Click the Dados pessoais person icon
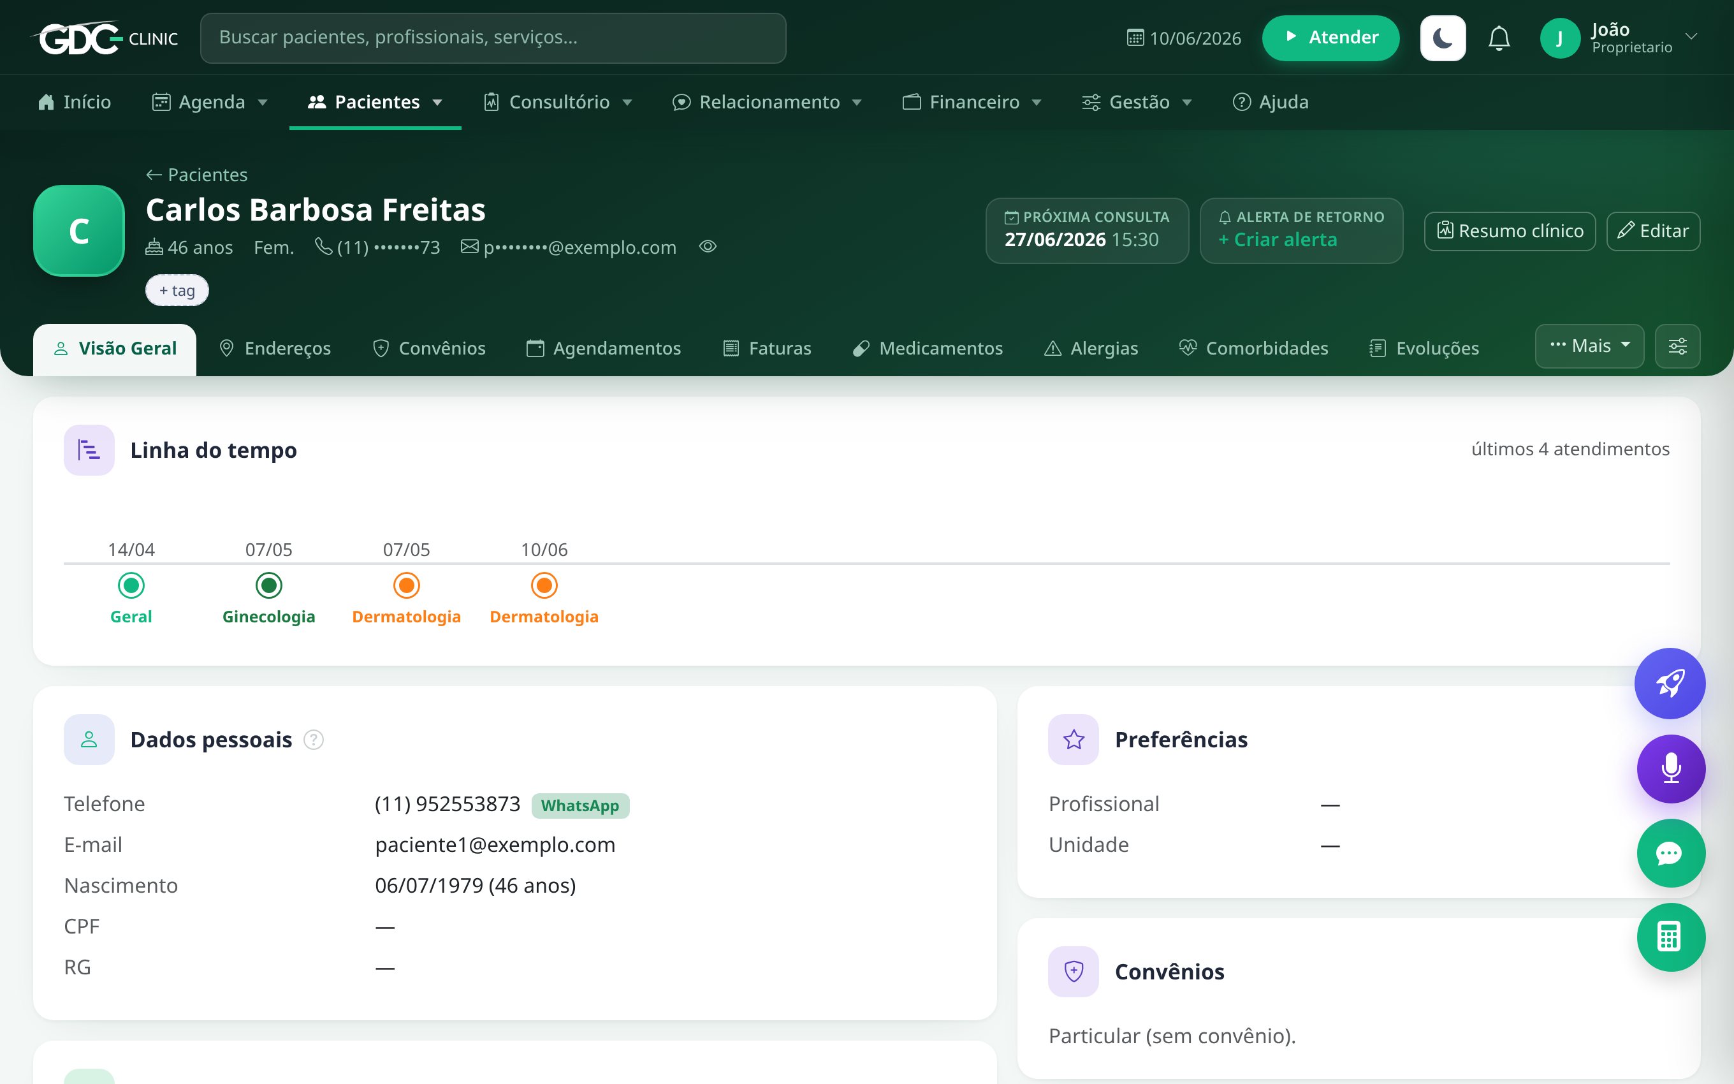The width and height of the screenshot is (1734, 1084). pos(89,739)
